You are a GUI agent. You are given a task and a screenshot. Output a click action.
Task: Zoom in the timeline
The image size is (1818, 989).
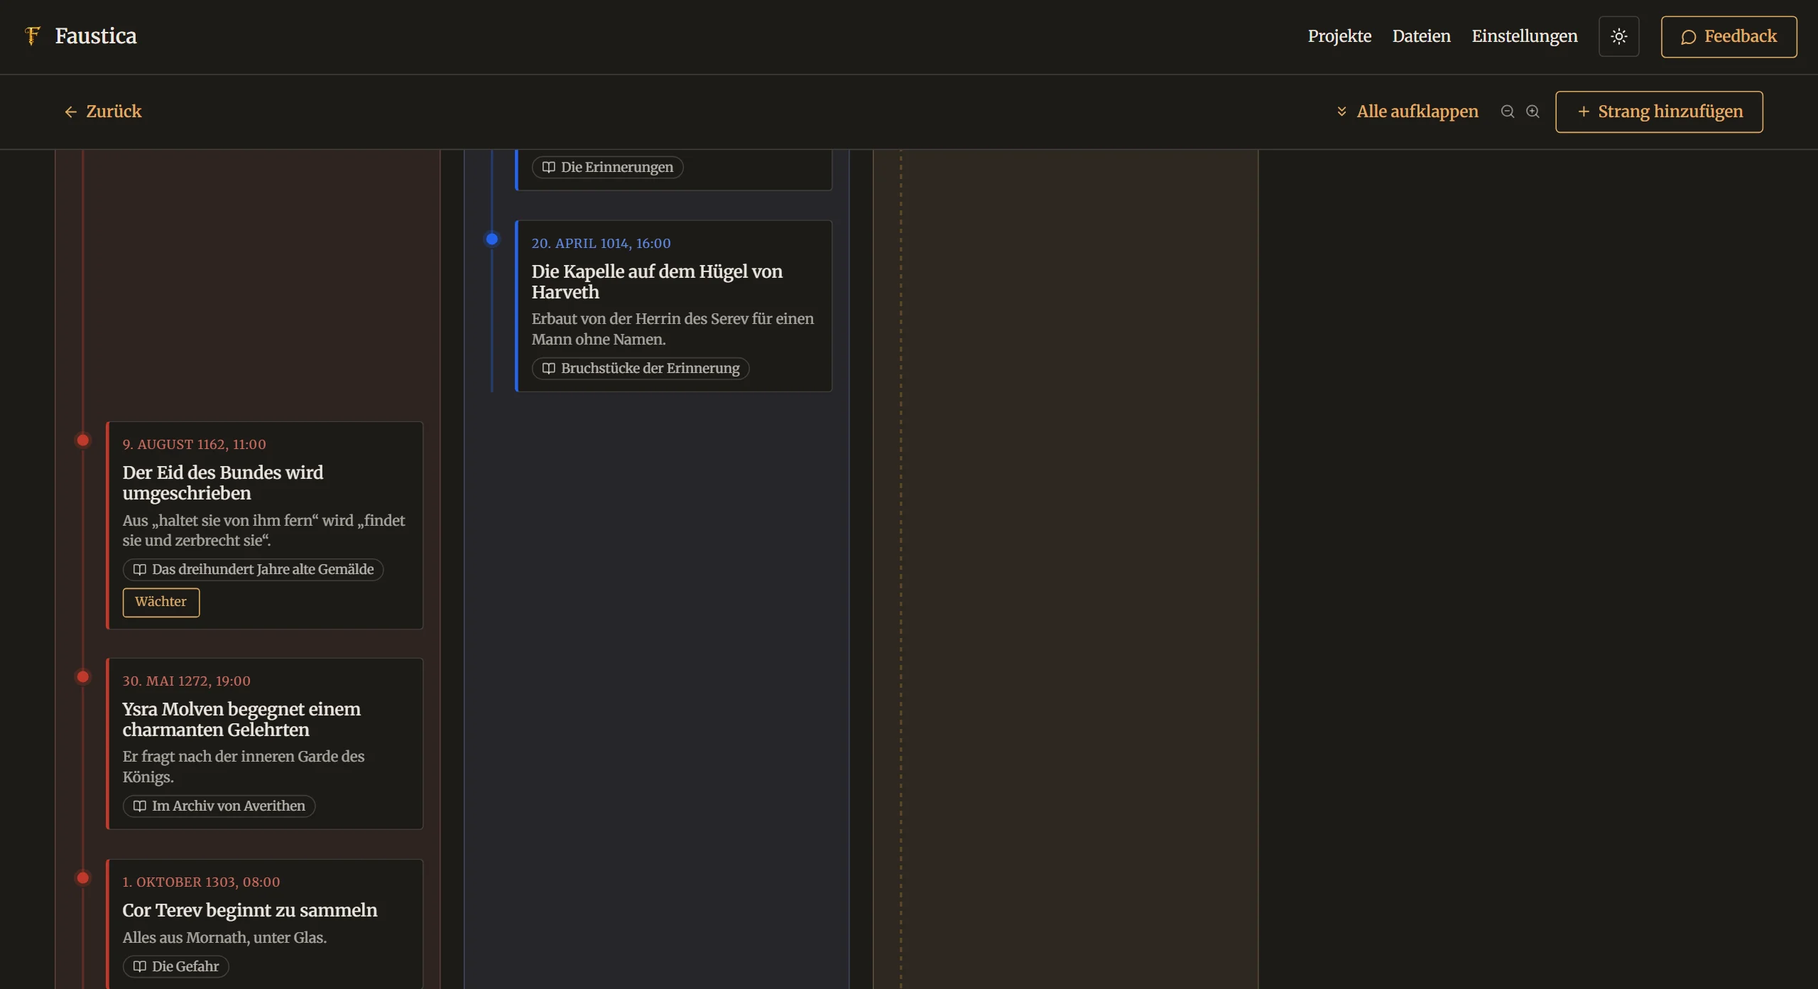pyautogui.click(x=1533, y=112)
